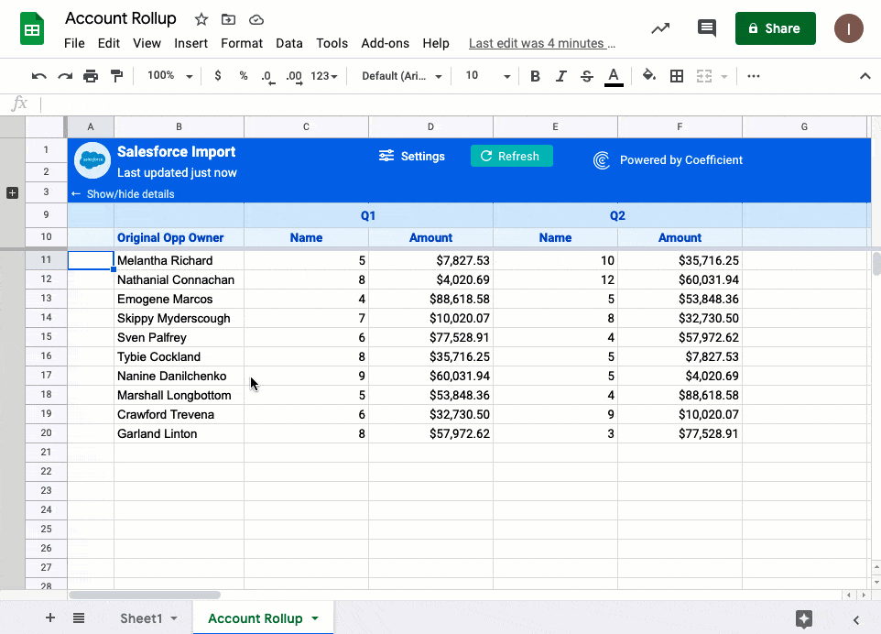Image resolution: width=881 pixels, height=634 pixels.
Task: Open the merge cells dropdown arrow
Action: pyautogui.click(x=724, y=76)
